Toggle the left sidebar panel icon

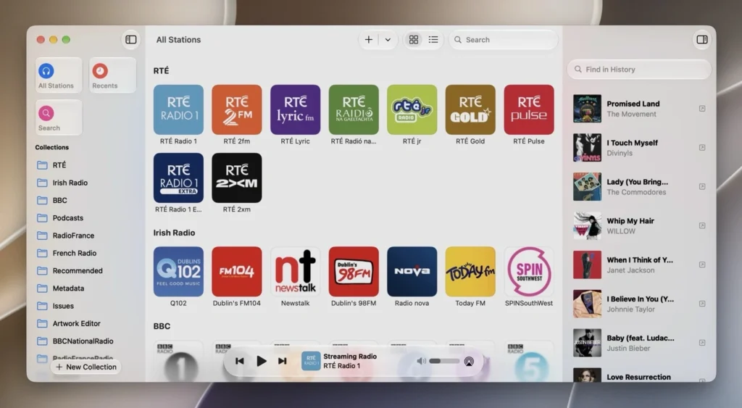[131, 40]
